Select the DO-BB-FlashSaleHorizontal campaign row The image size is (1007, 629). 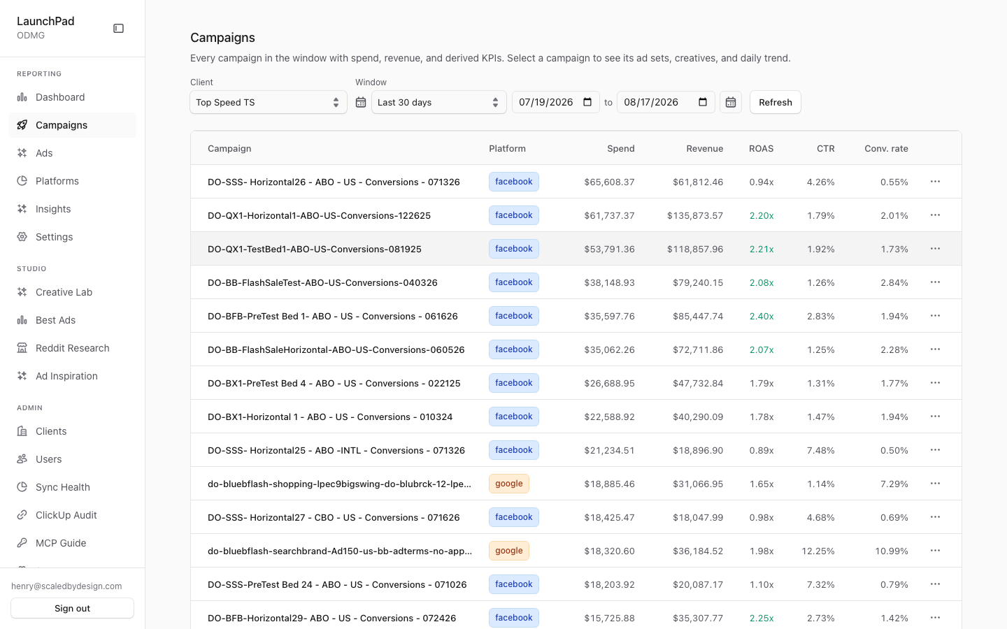coord(576,349)
